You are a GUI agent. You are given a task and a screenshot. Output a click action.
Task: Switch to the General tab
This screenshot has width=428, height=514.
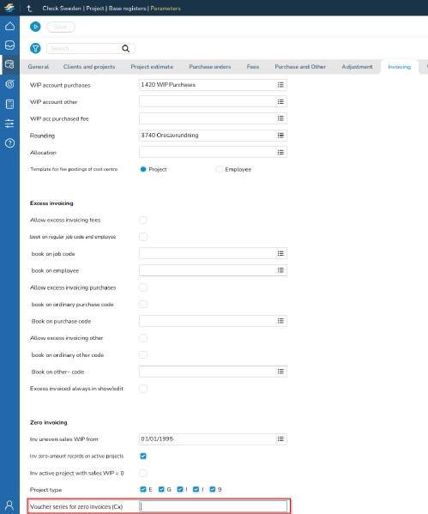pyautogui.click(x=39, y=67)
